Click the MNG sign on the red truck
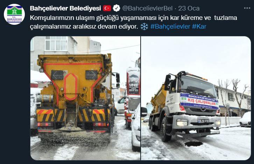 pos(134,85)
